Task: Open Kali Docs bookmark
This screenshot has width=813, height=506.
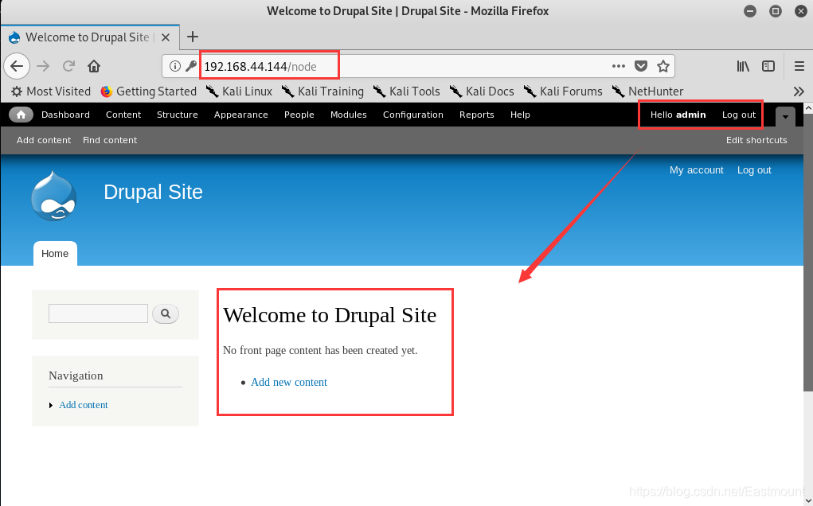Action: click(x=482, y=91)
